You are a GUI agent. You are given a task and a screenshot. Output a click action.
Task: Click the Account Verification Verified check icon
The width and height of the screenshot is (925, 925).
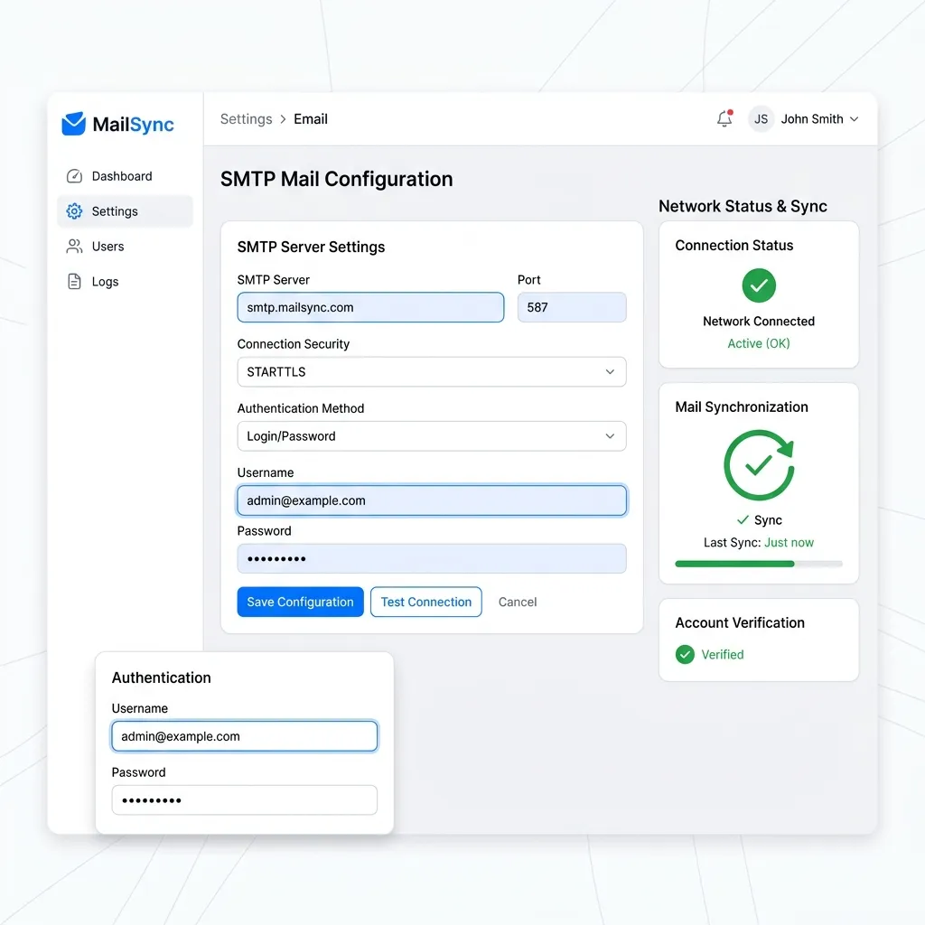pyautogui.click(x=685, y=654)
